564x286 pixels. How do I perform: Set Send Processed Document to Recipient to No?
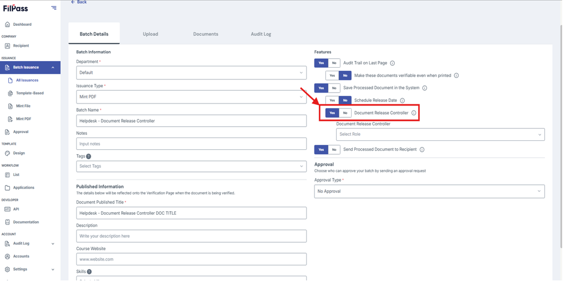(x=334, y=150)
